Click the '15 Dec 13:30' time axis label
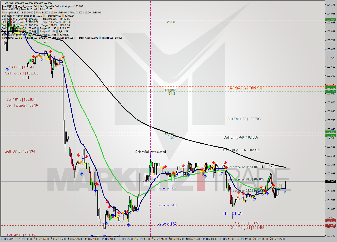The height and width of the screenshot is (242, 337). point(143,239)
